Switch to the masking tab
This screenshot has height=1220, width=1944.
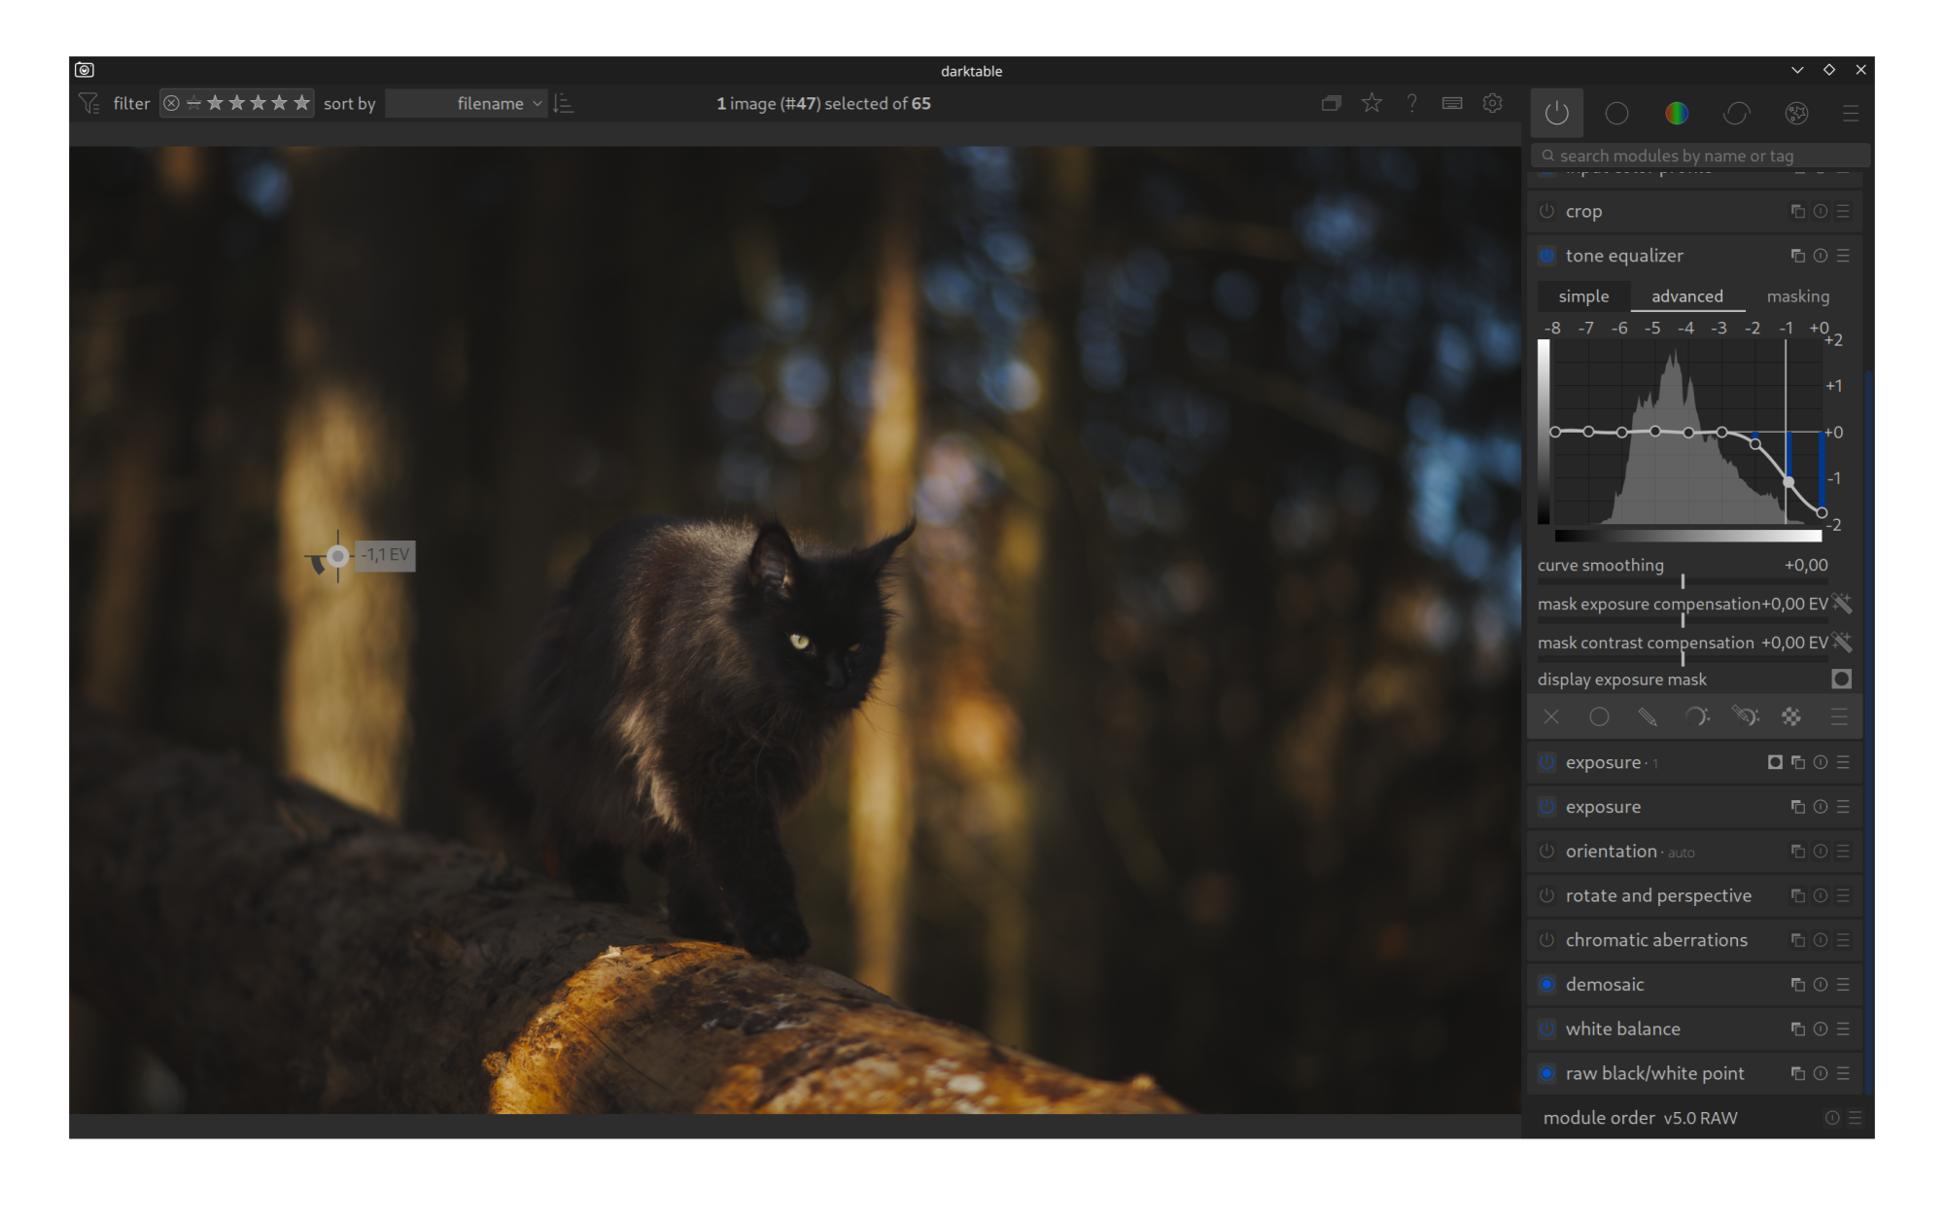click(x=1797, y=296)
